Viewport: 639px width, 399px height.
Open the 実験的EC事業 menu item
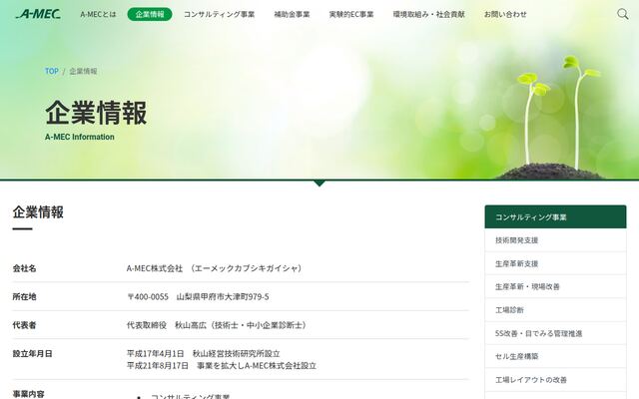point(351,14)
